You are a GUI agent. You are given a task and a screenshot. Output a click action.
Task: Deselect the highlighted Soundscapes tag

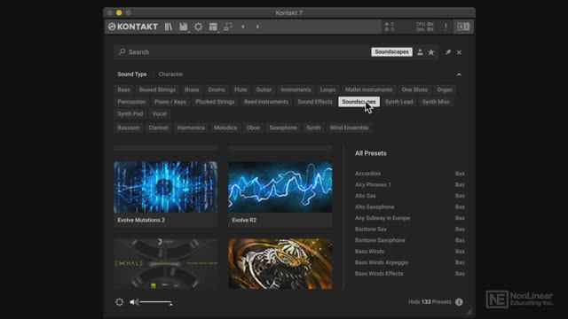(x=359, y=102)
